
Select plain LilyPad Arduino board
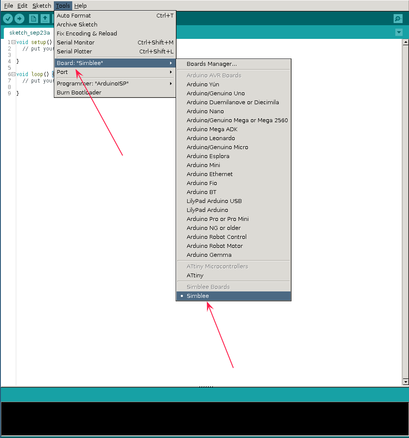pos(233,210)
